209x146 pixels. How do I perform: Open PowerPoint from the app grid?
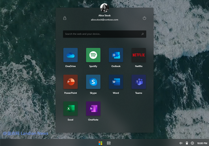[71, 82]
